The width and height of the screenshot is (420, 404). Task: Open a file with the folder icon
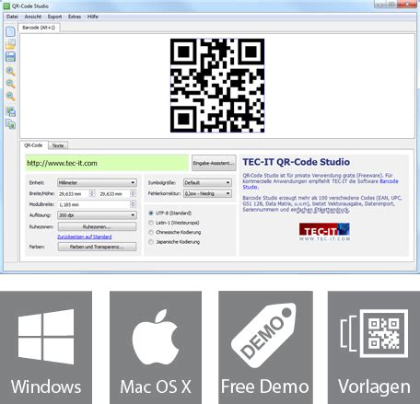(10, 44)
